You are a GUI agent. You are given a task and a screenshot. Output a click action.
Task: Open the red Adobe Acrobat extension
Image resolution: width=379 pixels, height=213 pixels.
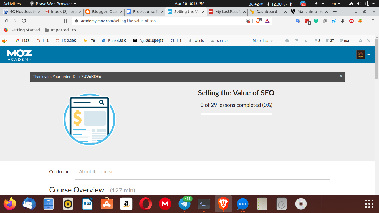[352, 21]
